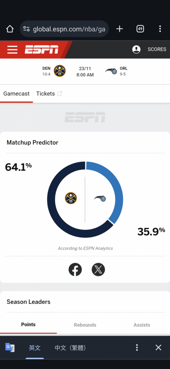Screen dimensions: 170x369
Task: Tap the user profile icon
Action: [137, 49]
